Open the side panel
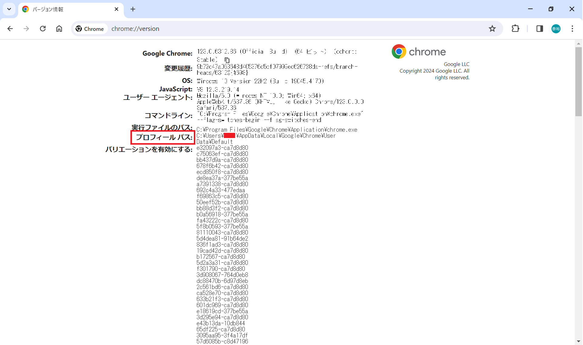 [540, 28]
